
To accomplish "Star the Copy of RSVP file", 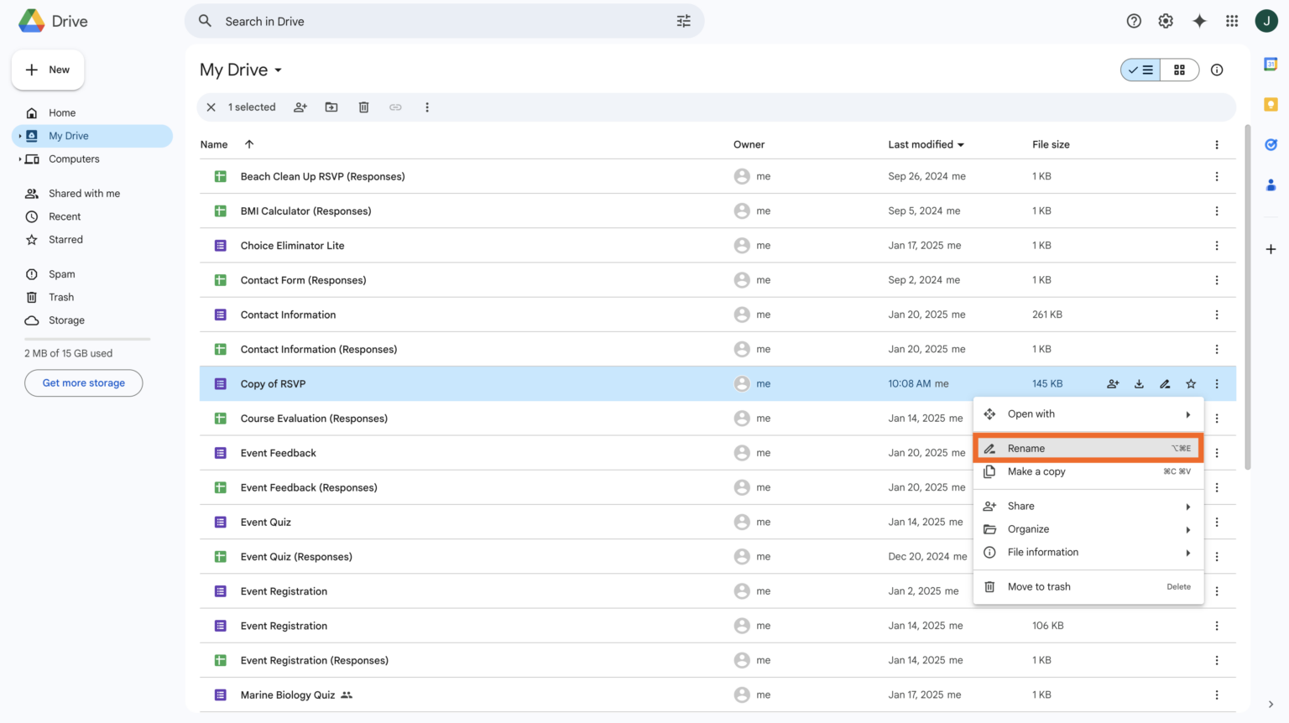I will (1190, 383).
